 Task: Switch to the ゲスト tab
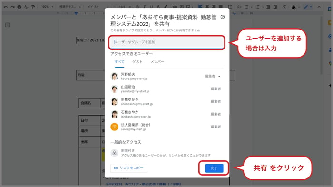(x=137, y=62)
